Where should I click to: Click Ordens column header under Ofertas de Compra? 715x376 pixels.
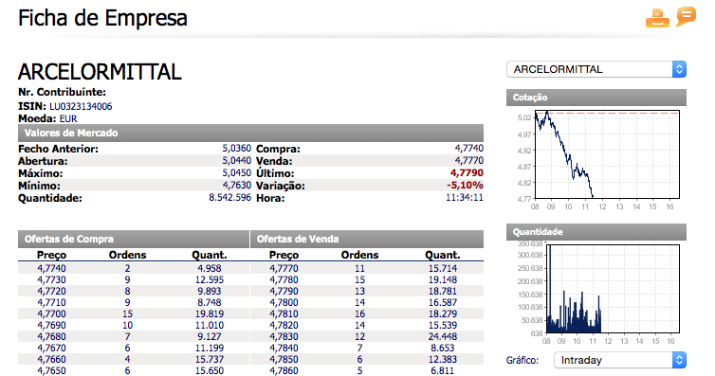coord(127,255)
